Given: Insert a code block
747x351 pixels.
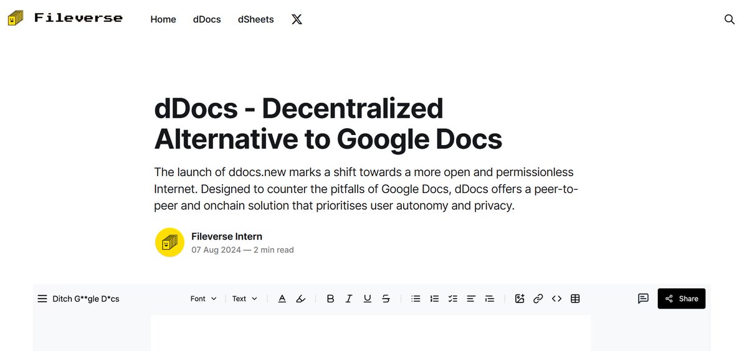Looking at the screenshot, I should [x=557, y=299].
